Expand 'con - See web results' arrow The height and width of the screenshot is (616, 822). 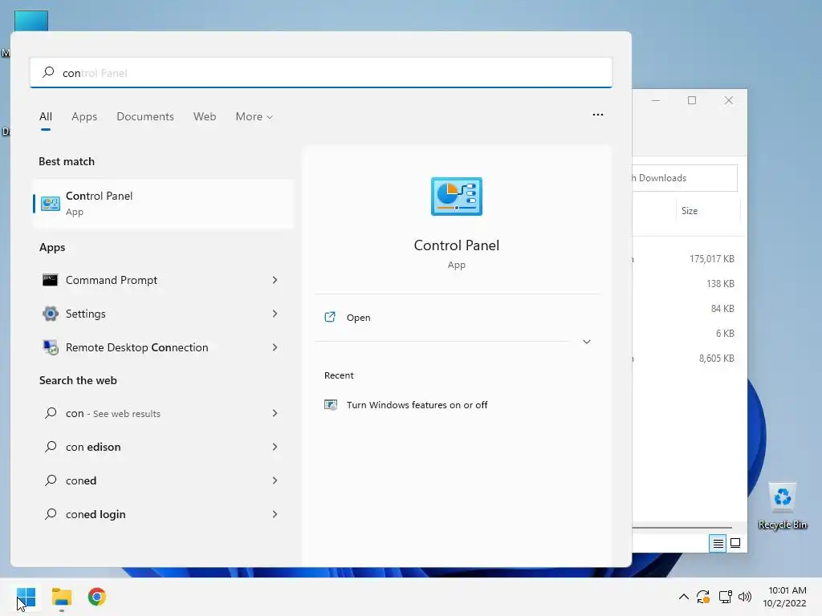pos(275,413)
